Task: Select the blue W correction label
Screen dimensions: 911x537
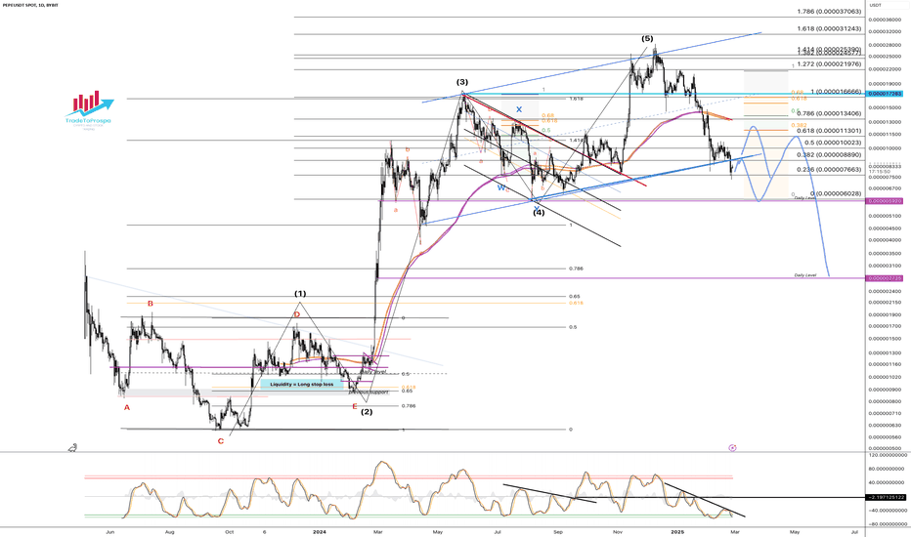Action: (500, 187)
